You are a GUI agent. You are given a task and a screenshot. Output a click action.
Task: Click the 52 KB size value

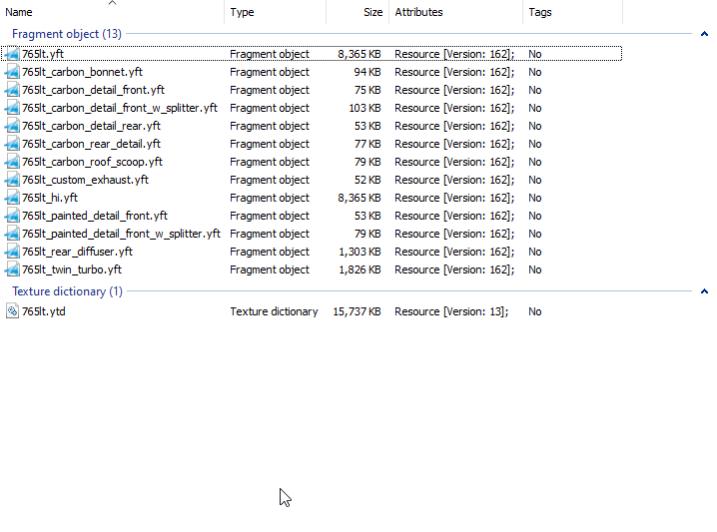(x=367, y=180)
